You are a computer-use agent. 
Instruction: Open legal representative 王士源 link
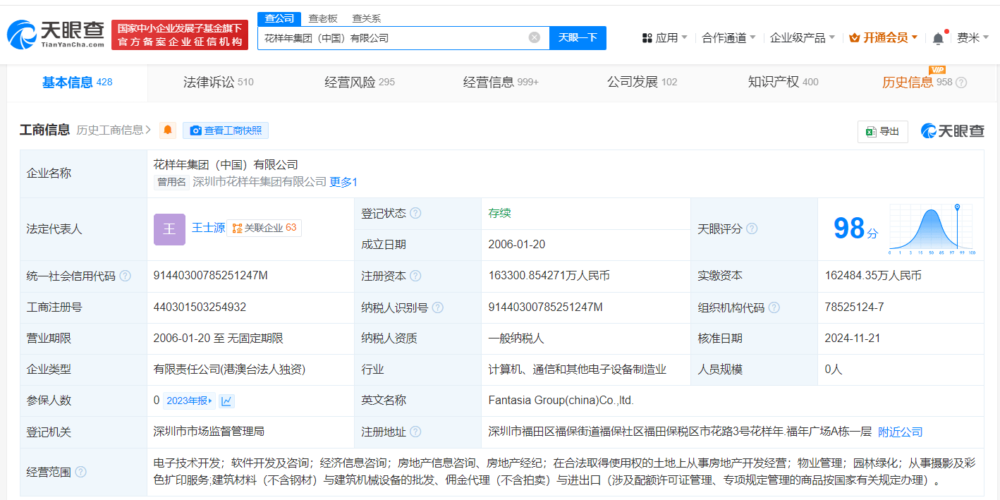pyautogui.click(x=208, y=228)
